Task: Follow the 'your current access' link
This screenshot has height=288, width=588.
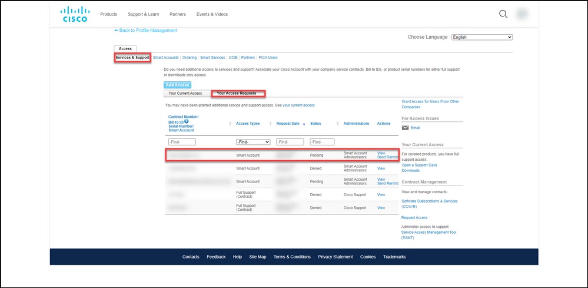Action: (x=298, y=105)
